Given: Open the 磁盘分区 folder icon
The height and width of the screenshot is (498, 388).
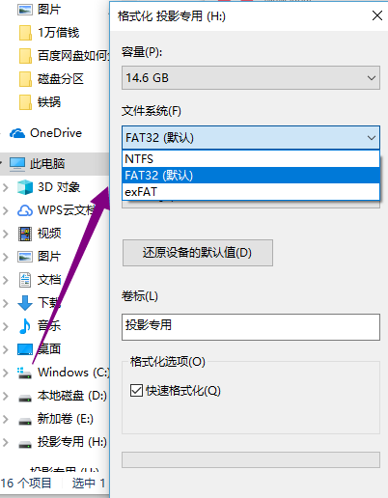Looking at the screenshot, I should pyautogui.click(x=25, y=79).
